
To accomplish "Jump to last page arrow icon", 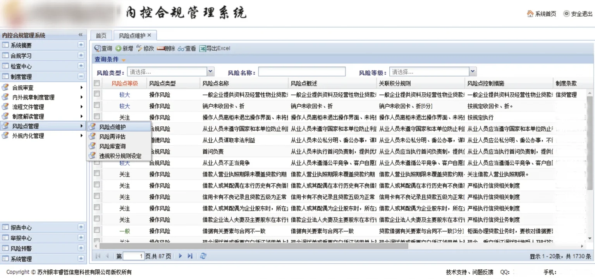I will pos(190,256).
